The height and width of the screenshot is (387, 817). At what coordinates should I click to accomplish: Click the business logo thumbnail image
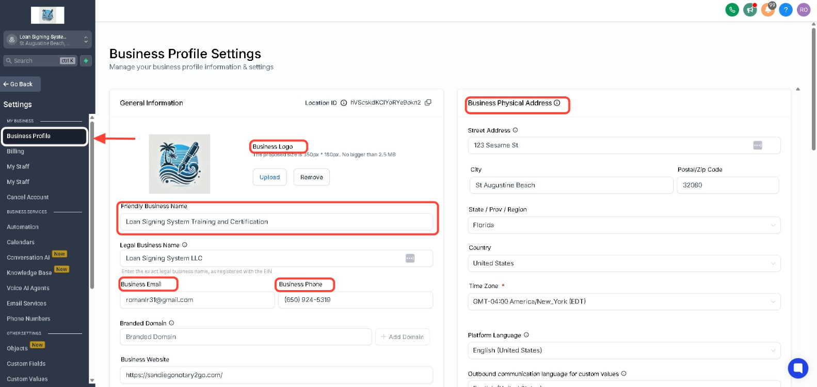(180, 164)
